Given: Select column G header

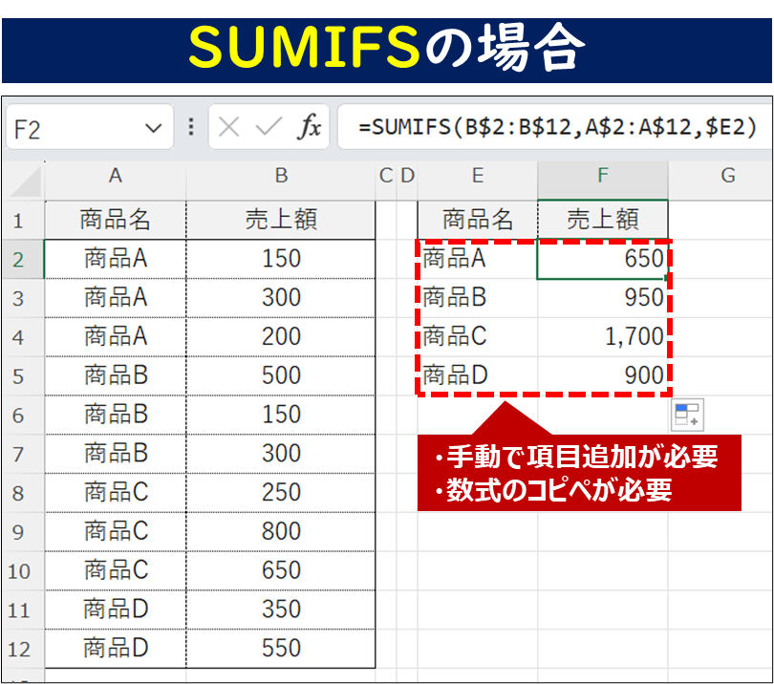Looking at the screenshot, I should 727,176.
